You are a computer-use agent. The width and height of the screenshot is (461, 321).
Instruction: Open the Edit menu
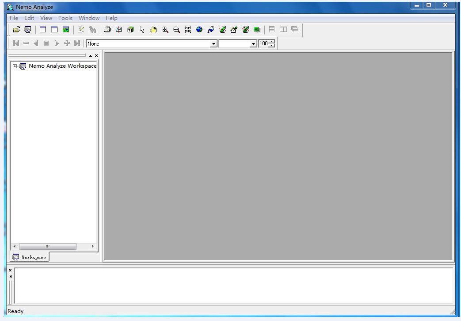click(x=29, y=18)
